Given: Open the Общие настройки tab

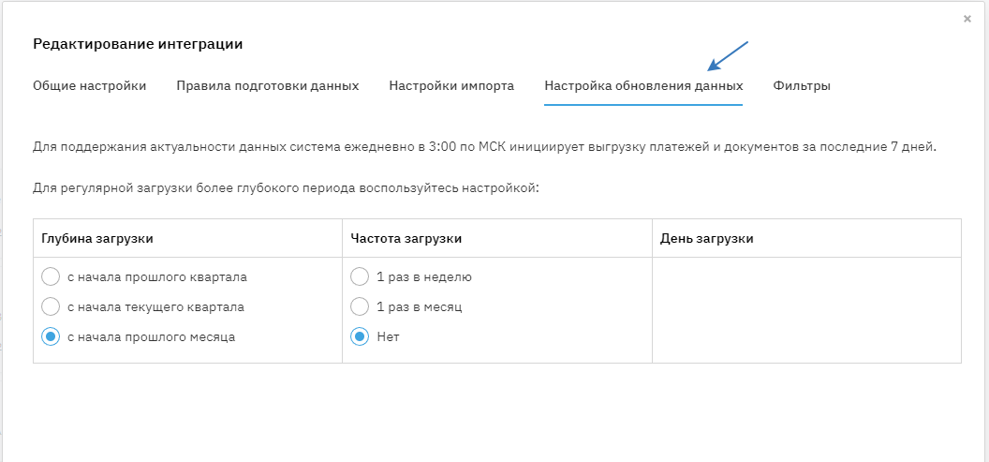Looking at the screenshot, I should pos(90,86).
